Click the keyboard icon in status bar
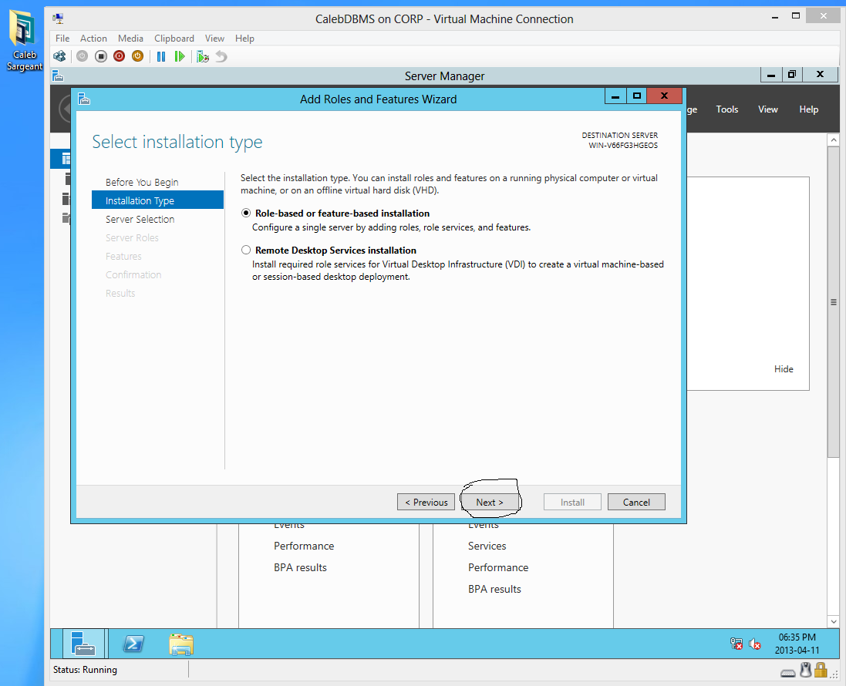The width and height of the screenshot is (846, 686). tap(787, 673)
